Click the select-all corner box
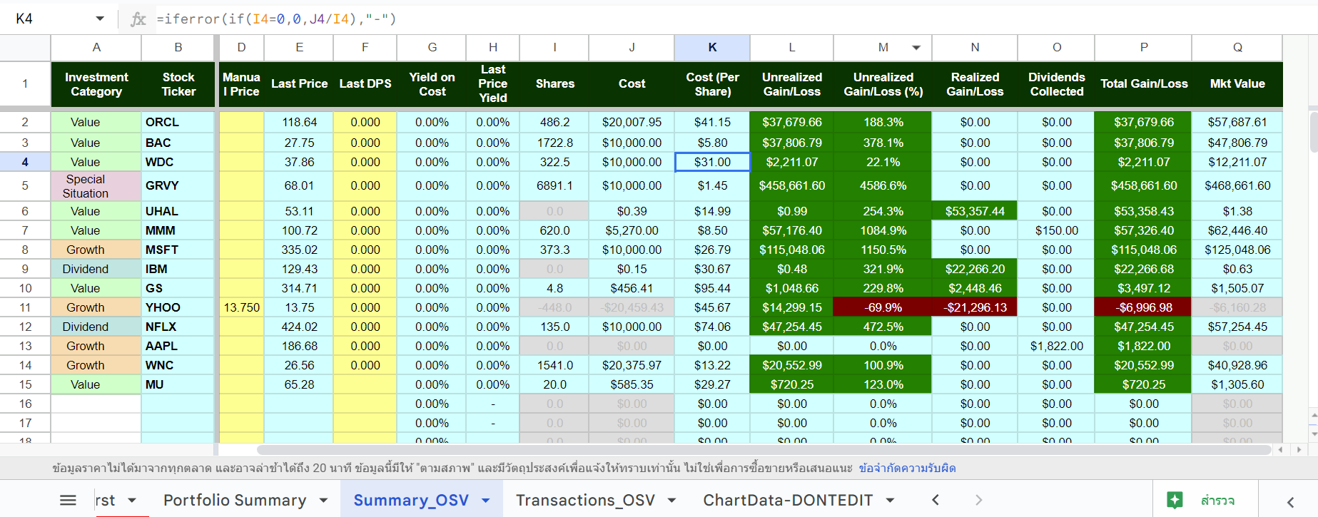This screenshot has height=517, width=1318. [x=25, y=48]
